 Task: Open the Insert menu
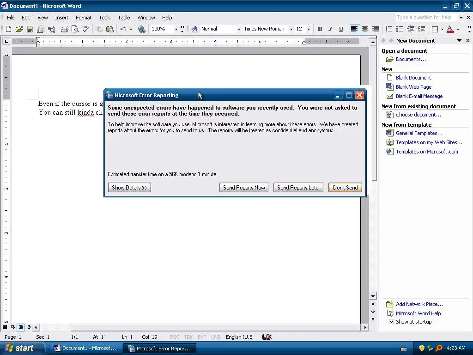tap(61, 18)
